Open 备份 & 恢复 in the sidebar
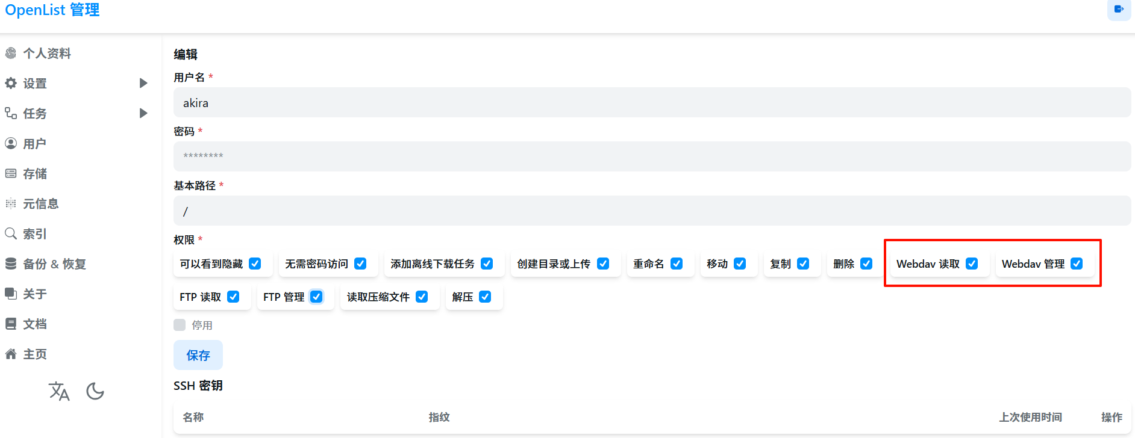 click(54, 264)
